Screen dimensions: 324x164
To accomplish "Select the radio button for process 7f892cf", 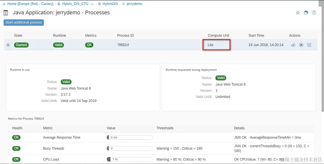I will point(8,45).
